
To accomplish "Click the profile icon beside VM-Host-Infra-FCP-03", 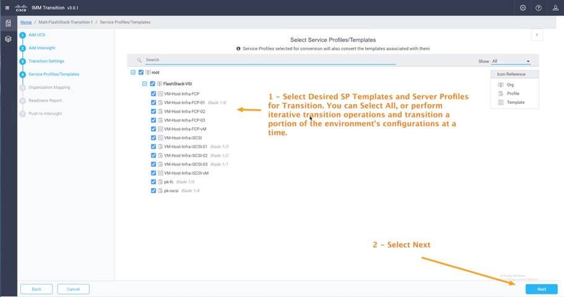I will [x=160, y=120].
